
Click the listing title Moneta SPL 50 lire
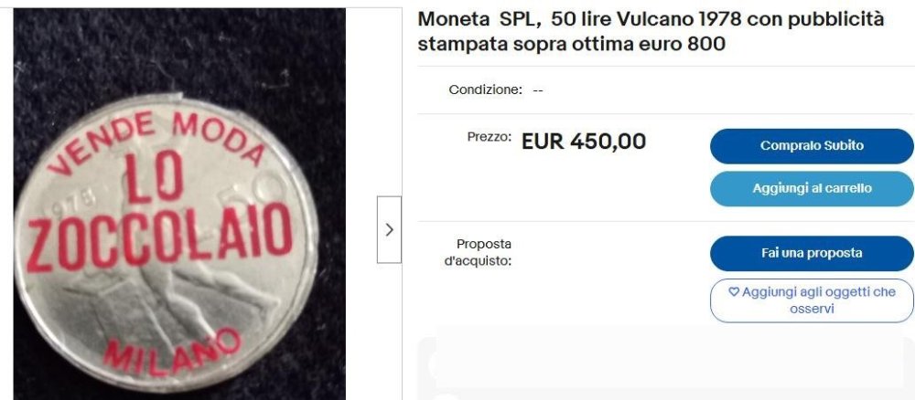(651, 31)
